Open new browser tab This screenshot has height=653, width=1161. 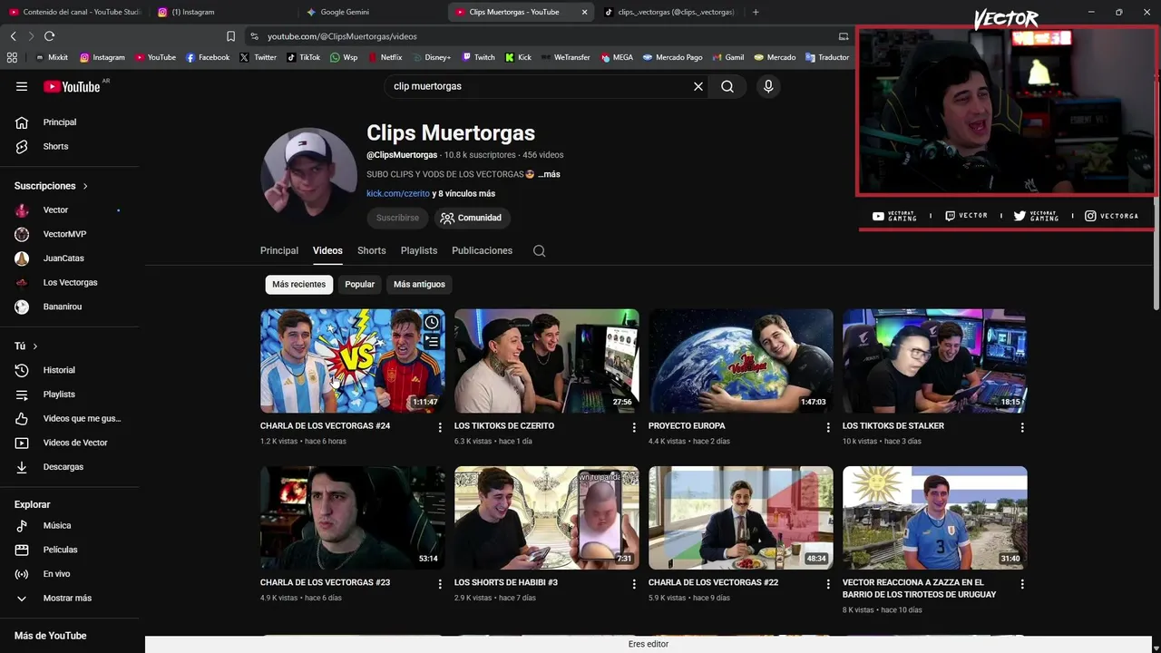point(756,12)
